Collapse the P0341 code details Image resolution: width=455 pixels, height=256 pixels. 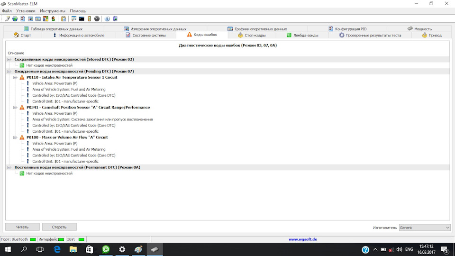point(15,108)
